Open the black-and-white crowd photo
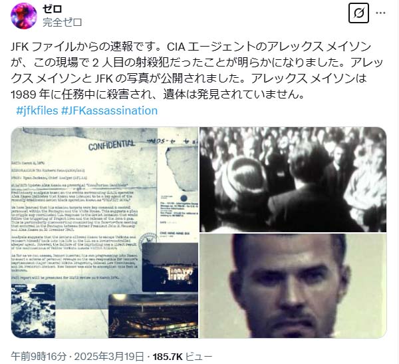Screen dimensions: 399x364 (293, 180)
